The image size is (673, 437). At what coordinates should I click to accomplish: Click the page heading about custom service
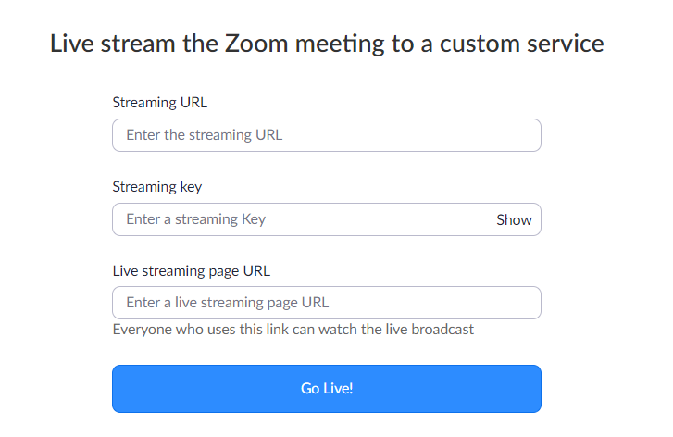pos(326,44)
